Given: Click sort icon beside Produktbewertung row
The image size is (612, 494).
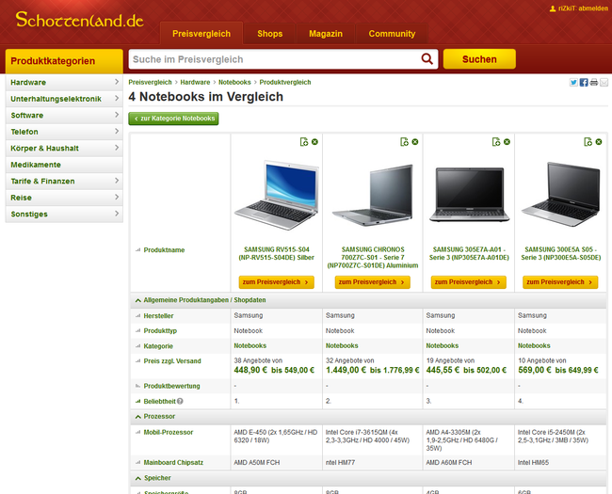Looking at the screenshot, I should click(137, 386).
